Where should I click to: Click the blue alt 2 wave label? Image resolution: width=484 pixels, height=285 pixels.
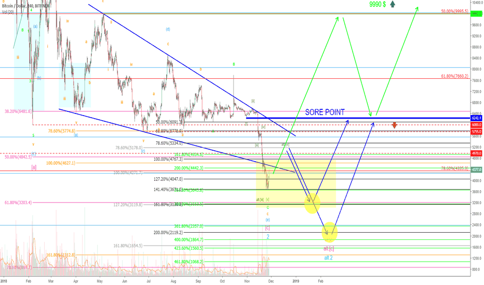(x=328, y=258)
